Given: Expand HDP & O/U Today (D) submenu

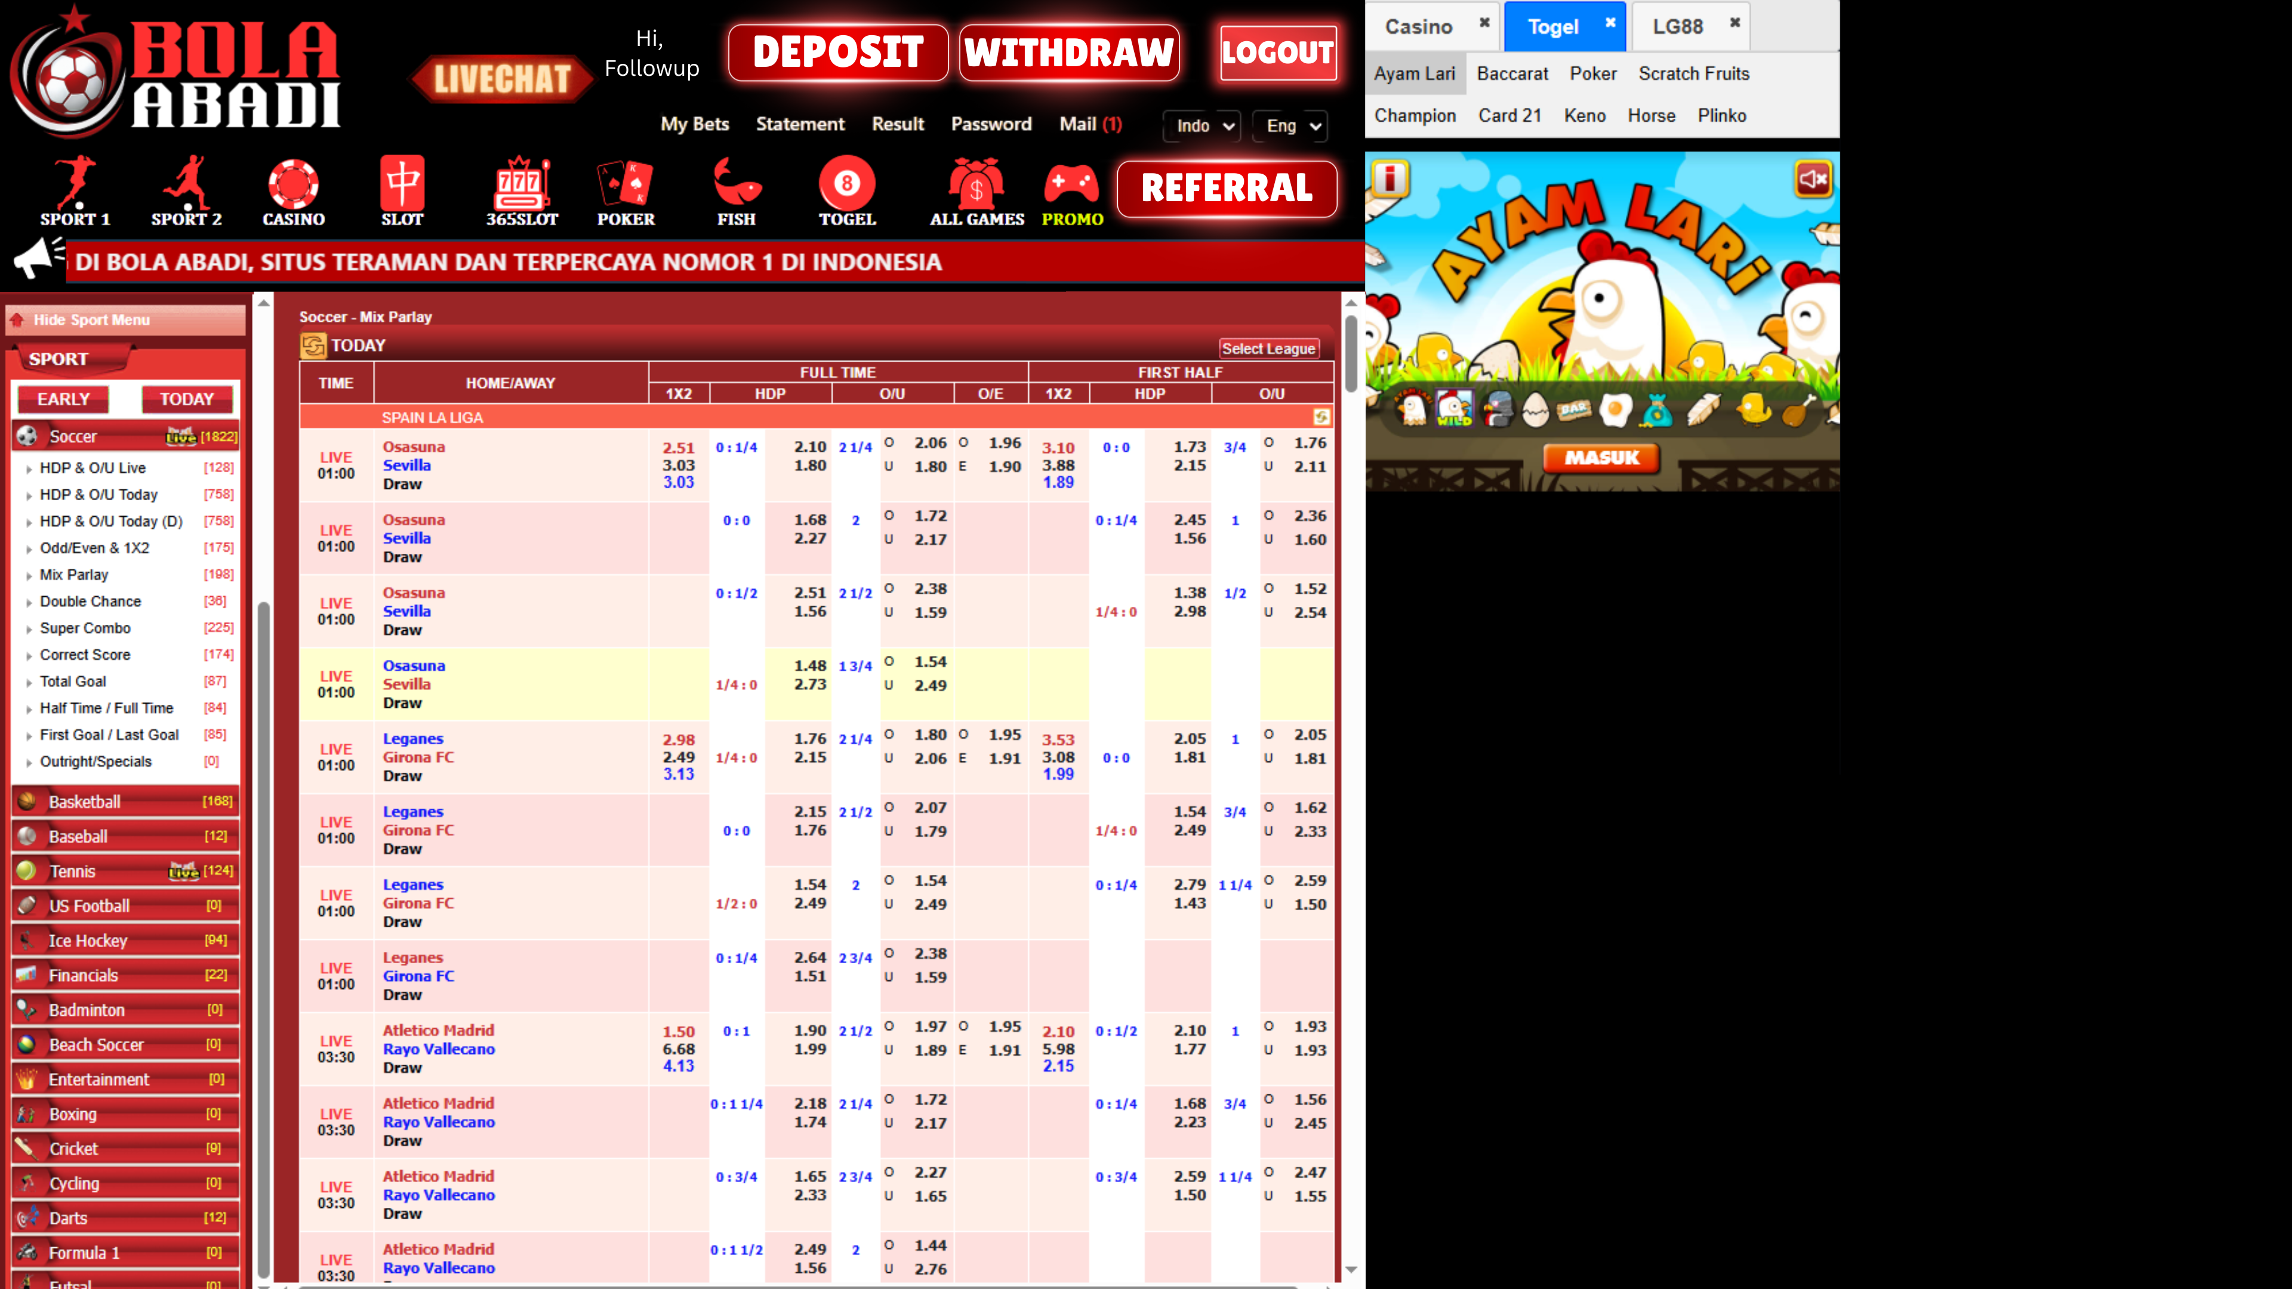Looking at the screenshot, I should [111, 522].
